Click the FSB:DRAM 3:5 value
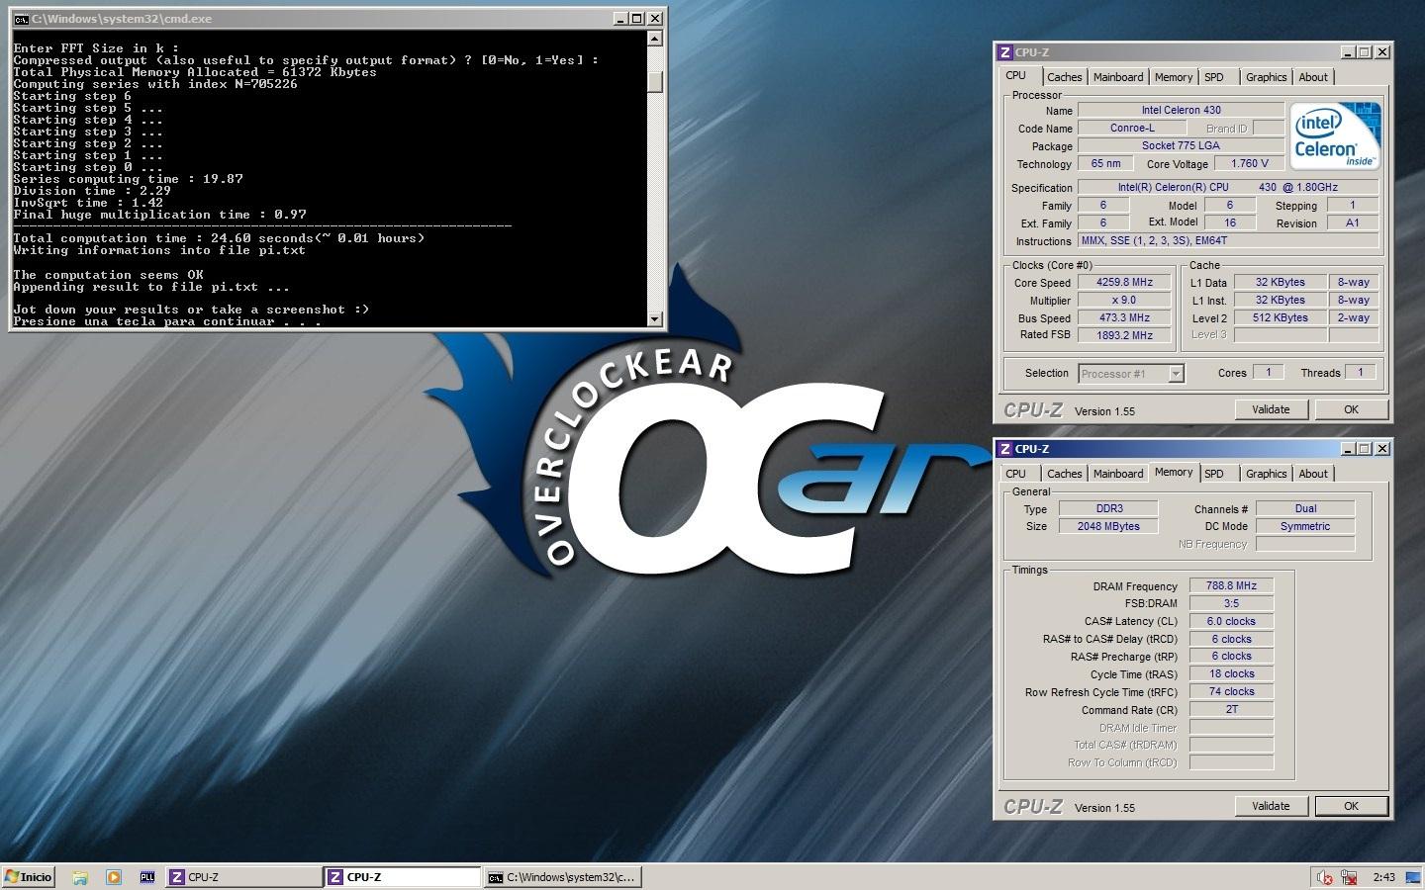The image size is (1425, 890). click(1231, 603)
